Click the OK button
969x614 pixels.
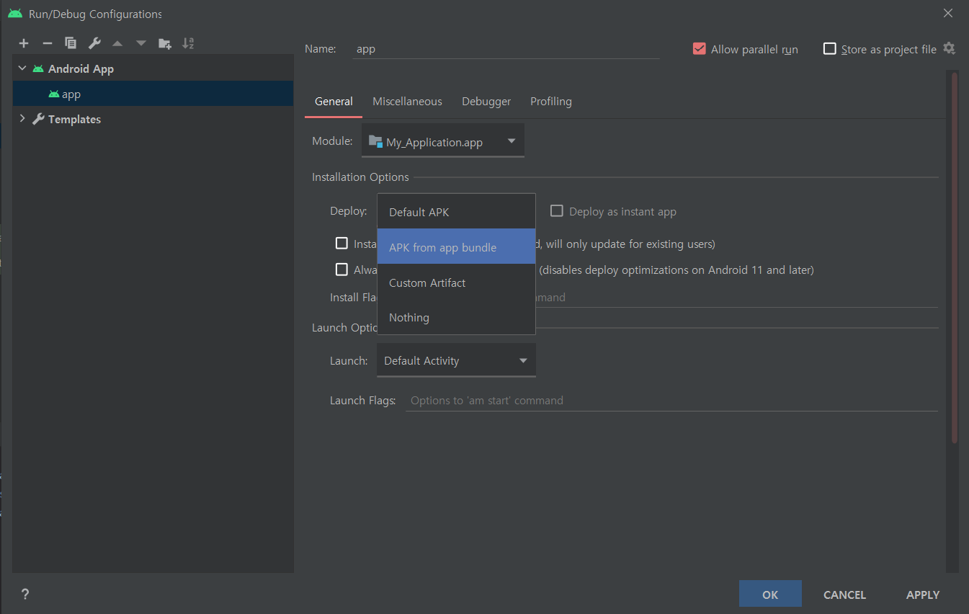click(770, 595)
